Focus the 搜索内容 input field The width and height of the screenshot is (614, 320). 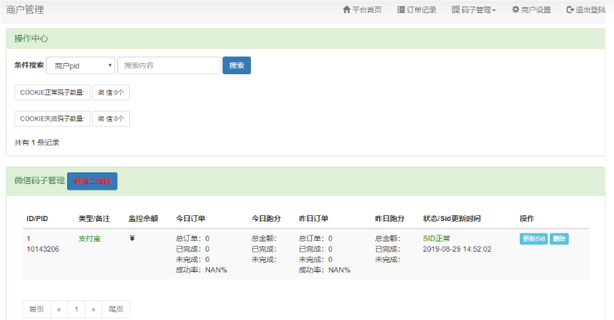169,65
